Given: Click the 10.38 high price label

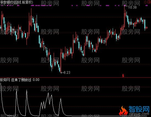Looking at the screenshot, I should click(x=132, y=7).
